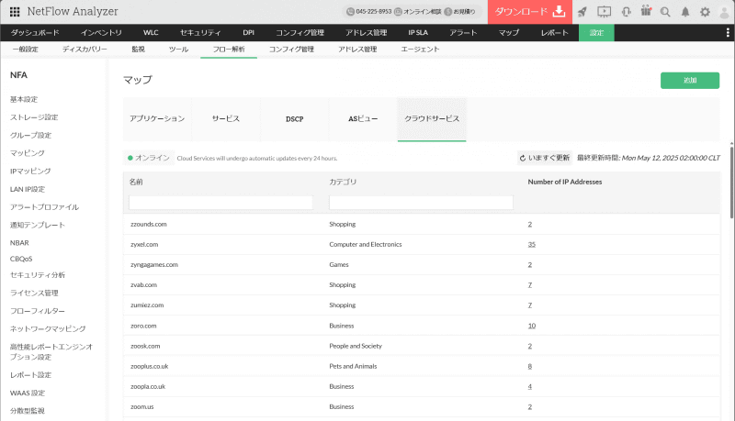This screenshot has height=421, width=735.
Task: Open the レポート menu
Action: coord(555,33)
